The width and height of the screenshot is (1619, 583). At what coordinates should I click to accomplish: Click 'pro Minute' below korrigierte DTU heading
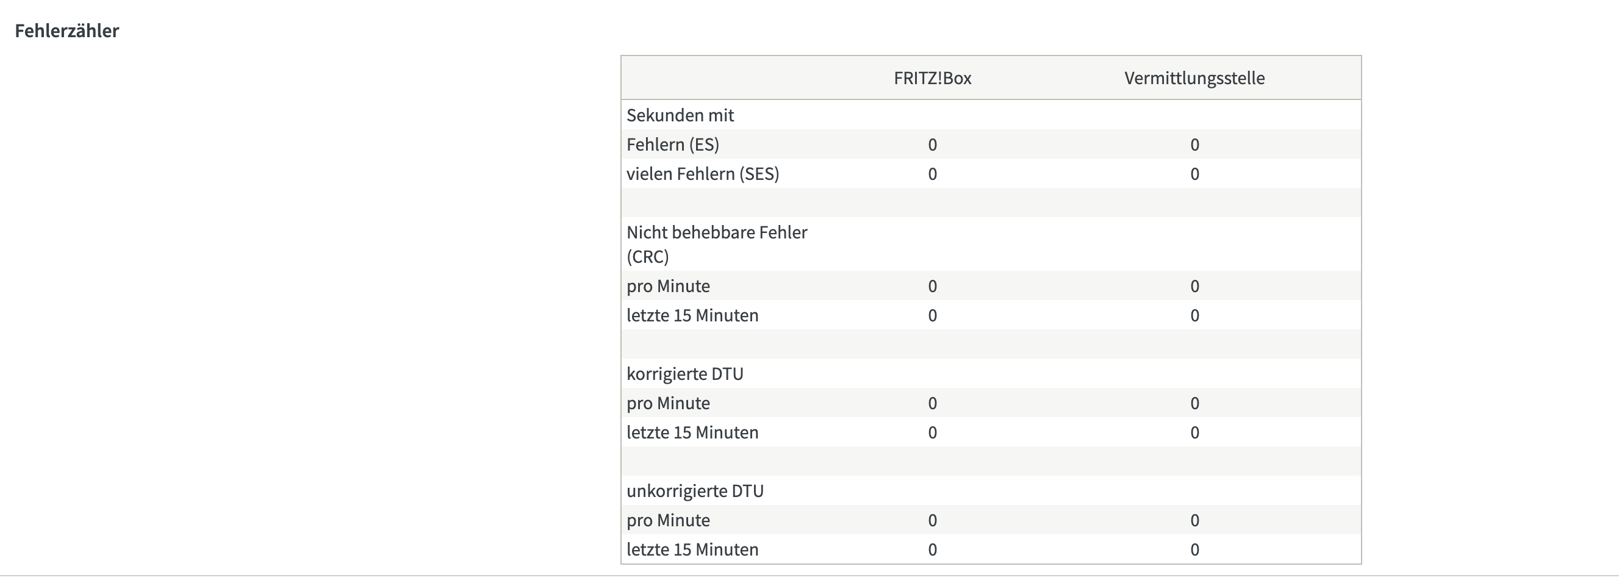click(x=668, y=402)
